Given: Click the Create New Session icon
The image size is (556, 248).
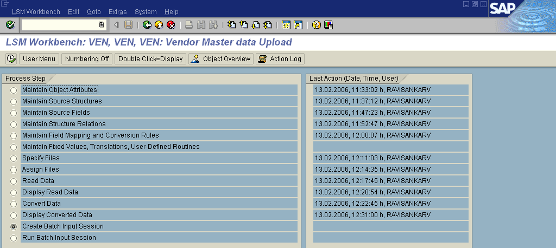Looking at the screenshot, I should [x=286, y=25].
